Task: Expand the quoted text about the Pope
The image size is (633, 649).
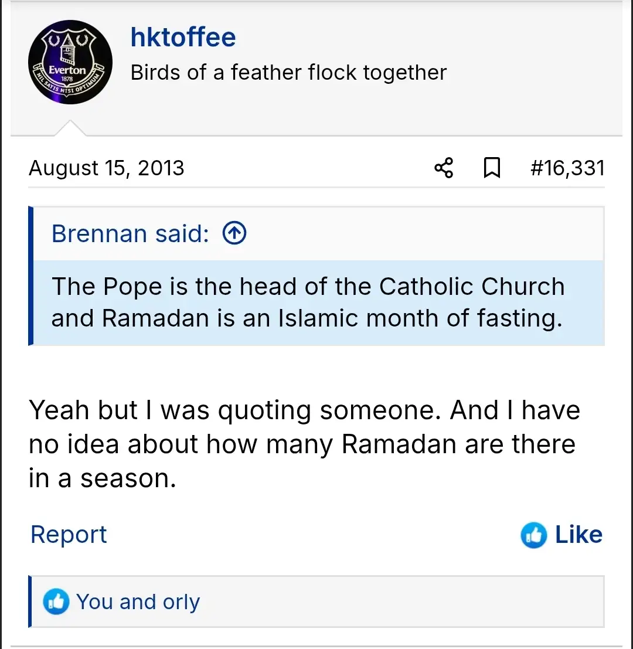Action: coord(308,303)
